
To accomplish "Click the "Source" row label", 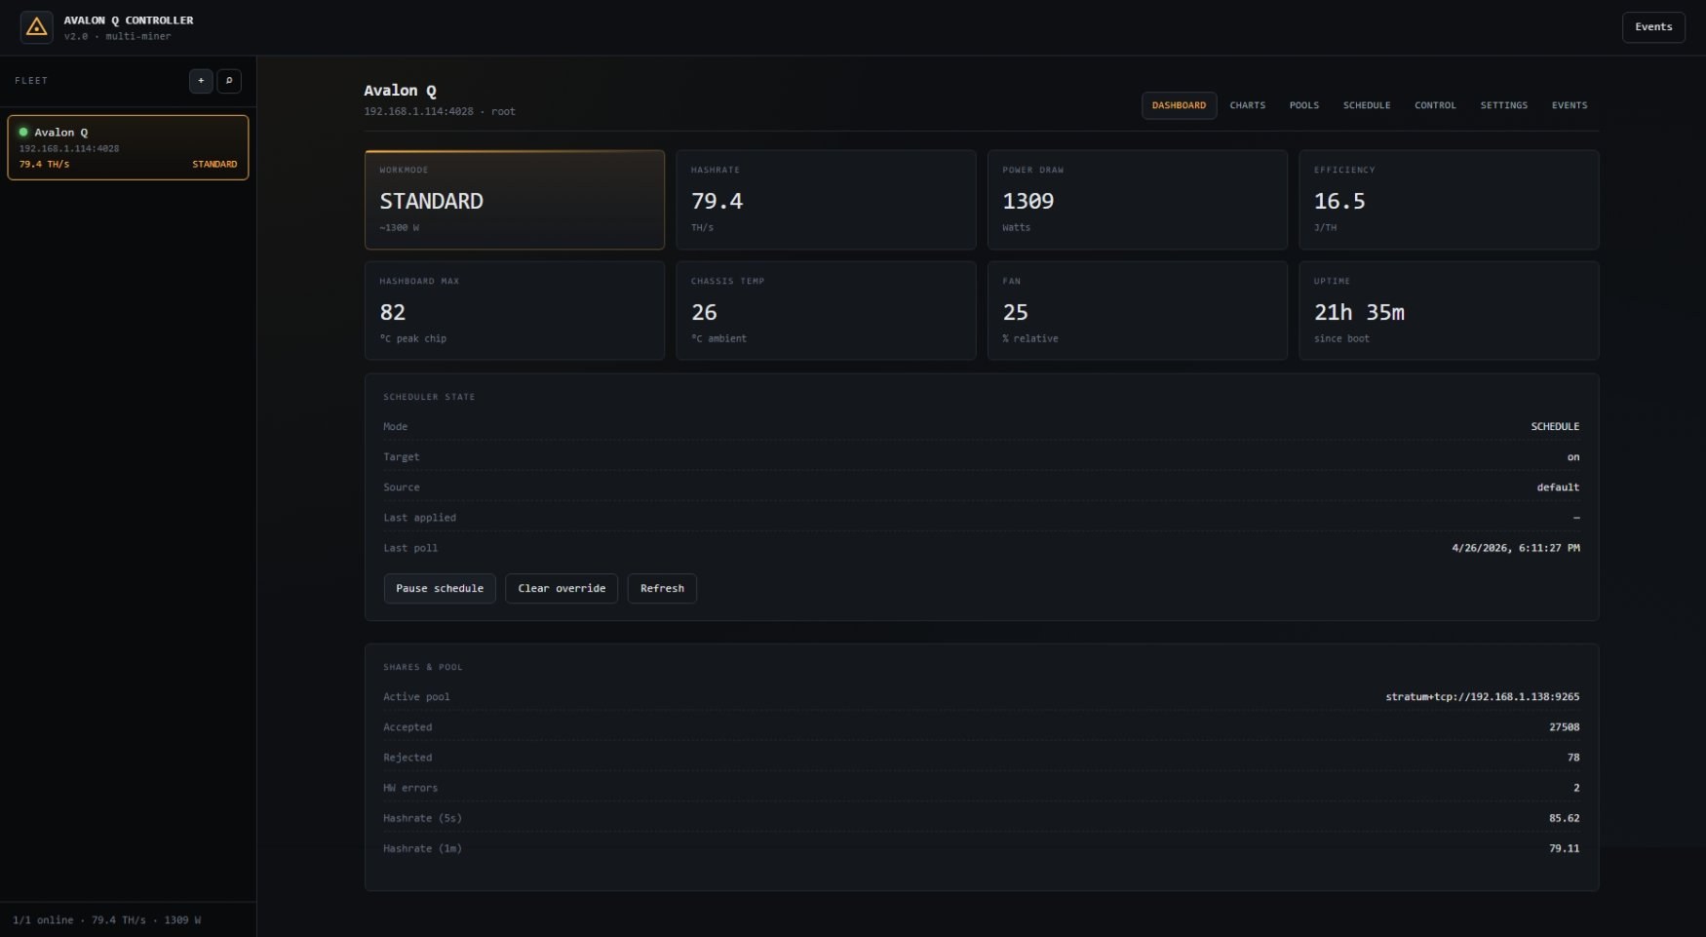I will [401, 487].
